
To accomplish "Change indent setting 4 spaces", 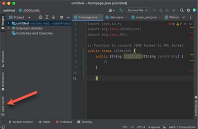I will click(x=154, y=127).
